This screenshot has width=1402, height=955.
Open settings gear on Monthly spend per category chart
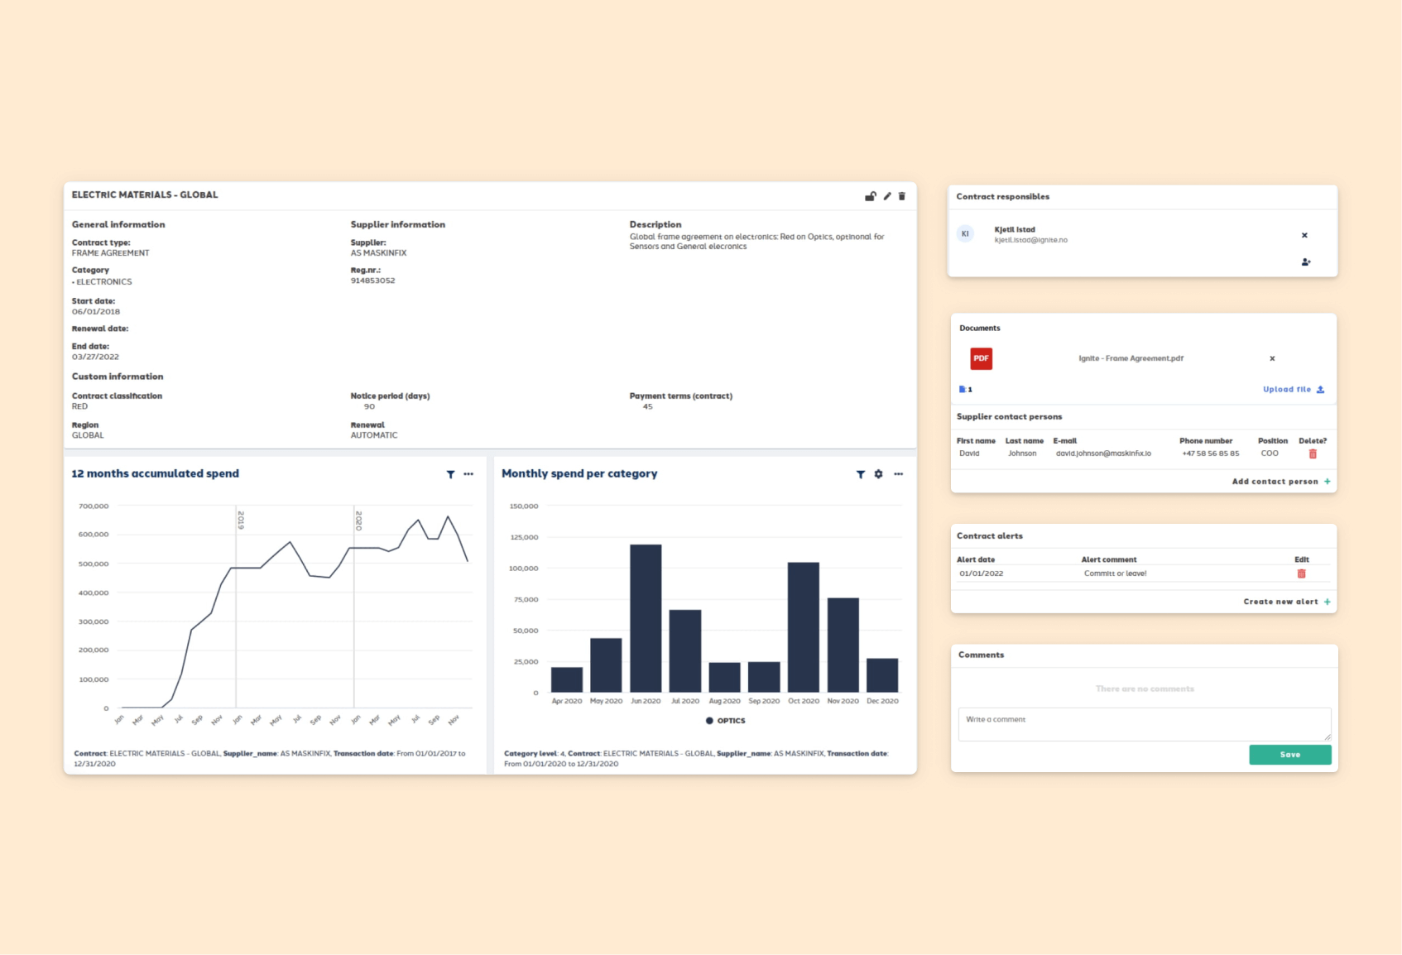click(878, 474)
